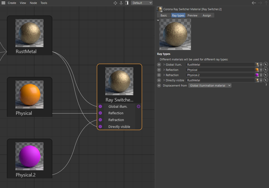Toggle the Global illum. animation dot
The height and width of the screenshot is (188, 269).
click(159, 65)
